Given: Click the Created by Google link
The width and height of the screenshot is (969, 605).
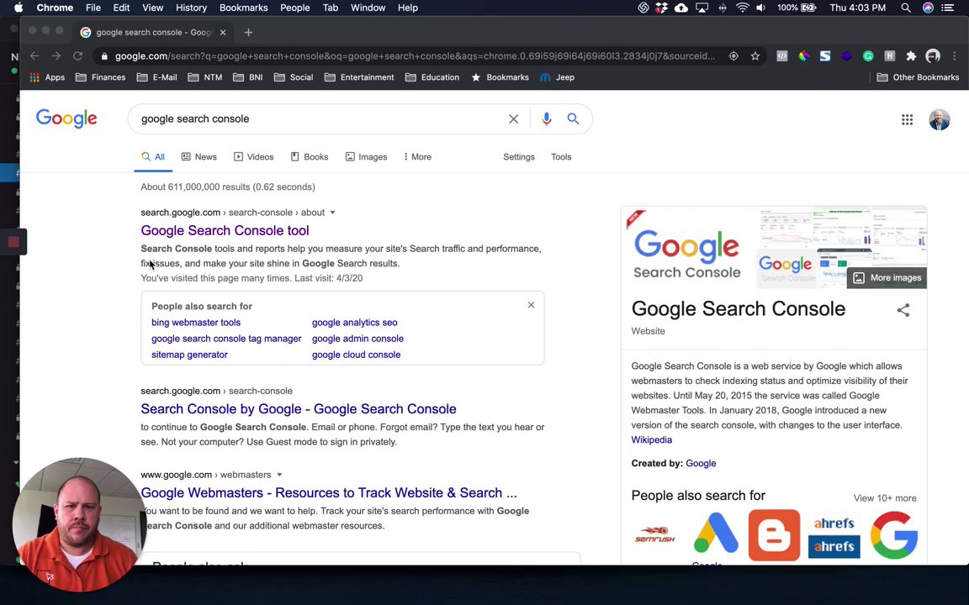Looking at the screenshot, I should coord(701,464).
